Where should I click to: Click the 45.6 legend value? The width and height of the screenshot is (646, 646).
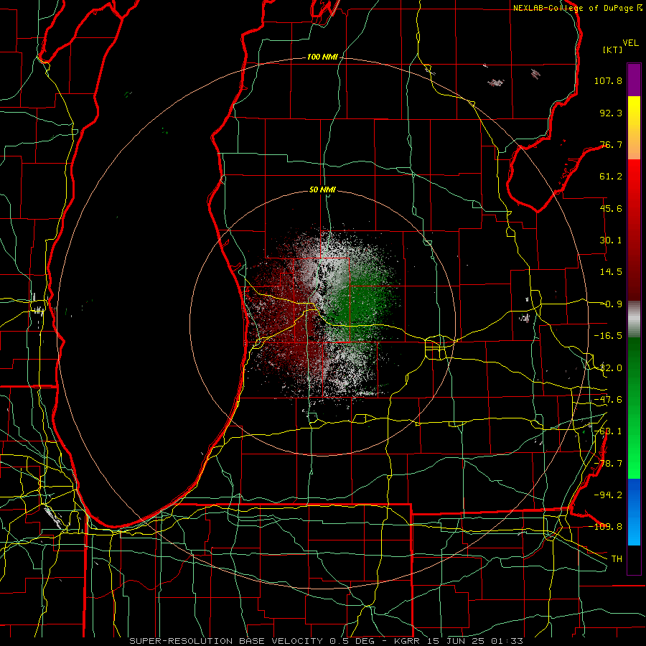(611, 208)
